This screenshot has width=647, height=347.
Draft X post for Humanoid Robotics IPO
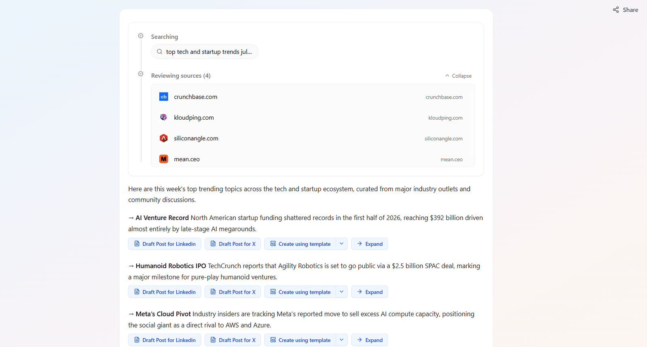pos(233,292)
